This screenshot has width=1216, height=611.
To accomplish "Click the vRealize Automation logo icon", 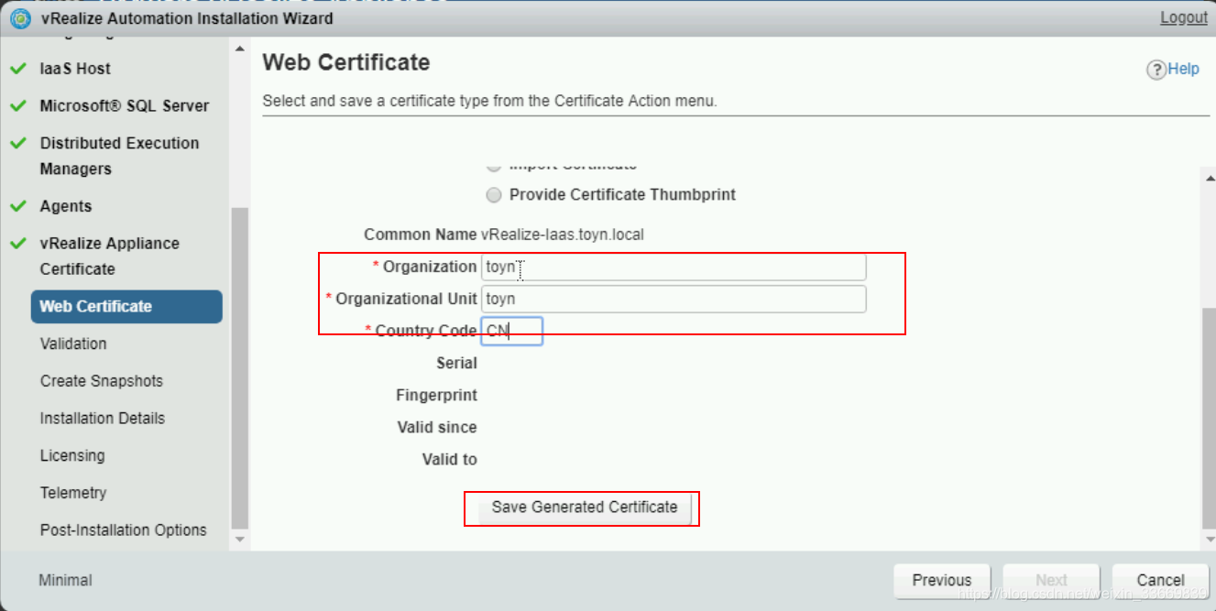I will pos(20,18).
